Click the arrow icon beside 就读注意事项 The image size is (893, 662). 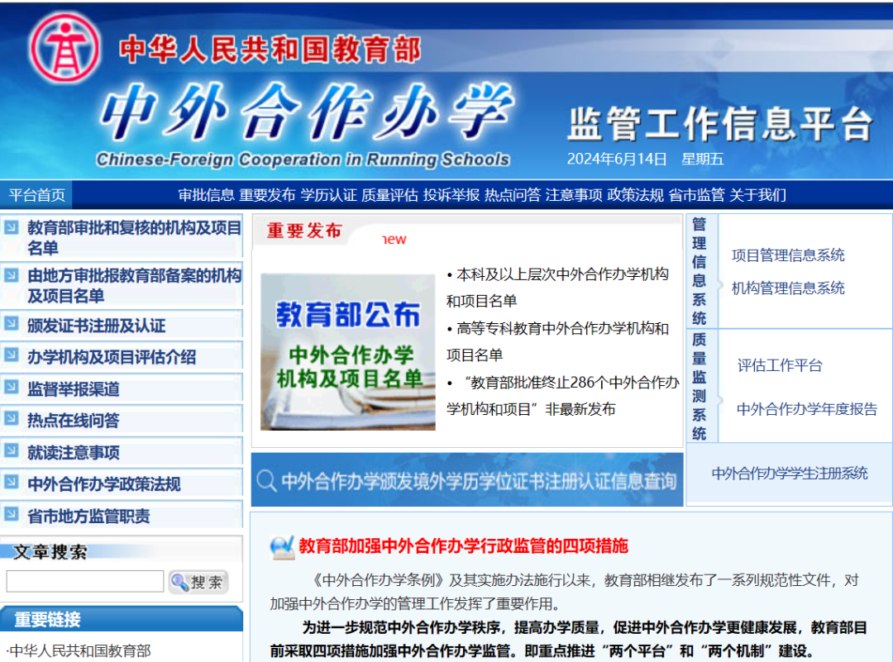point(12,450)
